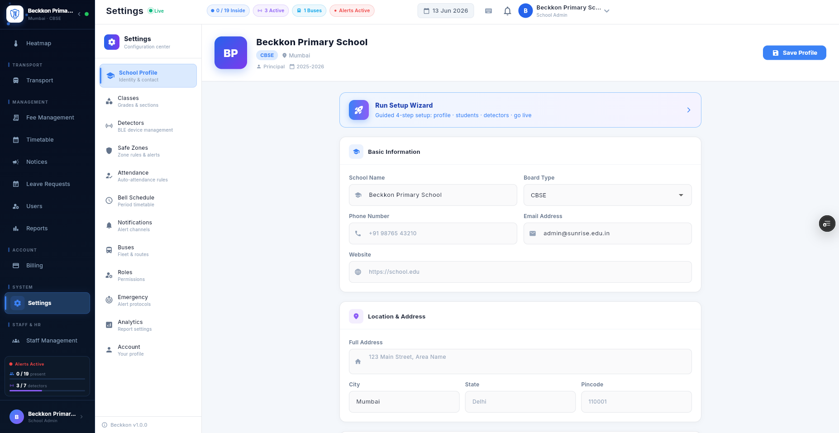Open notifications via the top bar bell icon
This screenshot has height=433, width=839.
tap(507, 11)
